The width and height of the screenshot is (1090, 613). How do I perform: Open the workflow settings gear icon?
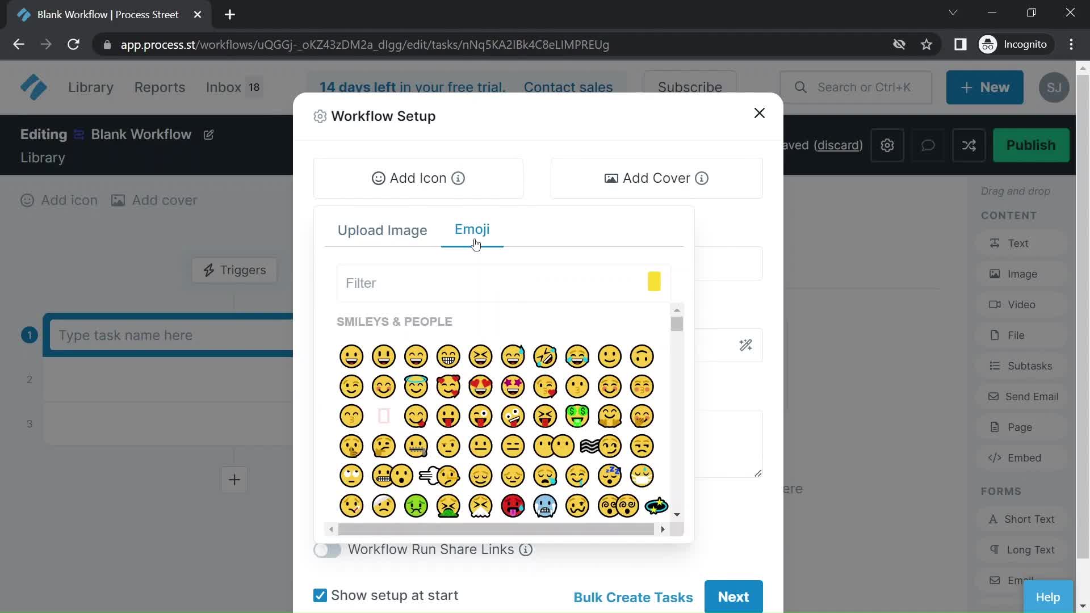(x=887, y=145)
